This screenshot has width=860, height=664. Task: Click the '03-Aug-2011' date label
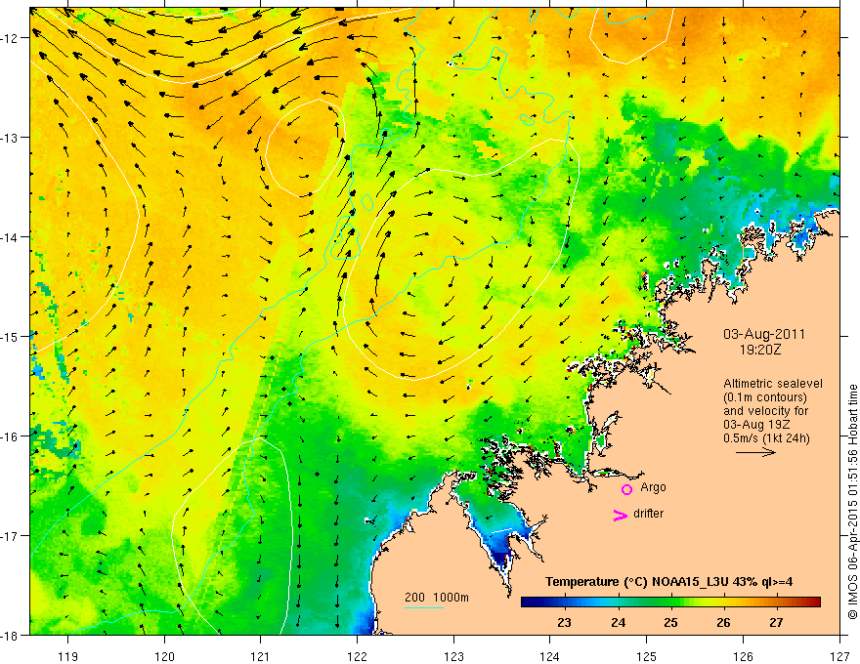coord(764,334)
